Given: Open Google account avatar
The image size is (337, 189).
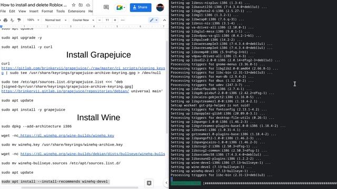Looking at the screenshot, I should click(160, 7).
